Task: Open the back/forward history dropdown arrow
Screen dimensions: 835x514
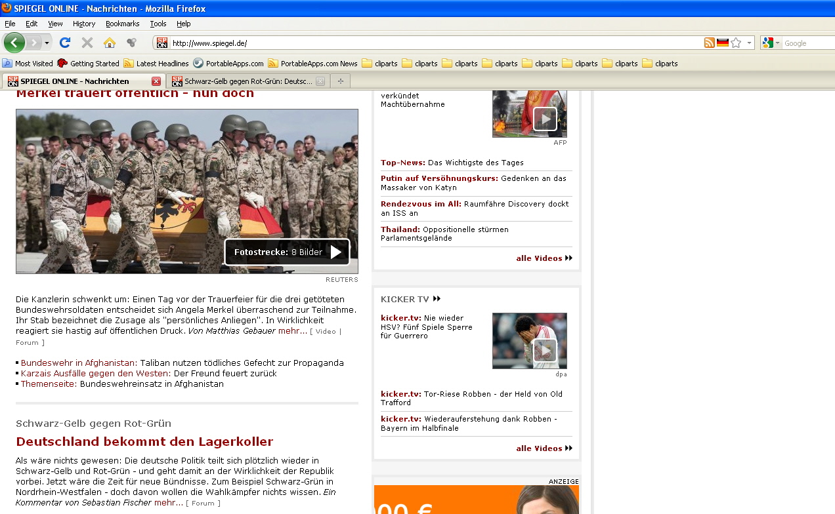Action: [x=47, y=43]
